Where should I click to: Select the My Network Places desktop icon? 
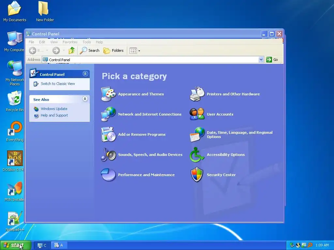point(14,68)
